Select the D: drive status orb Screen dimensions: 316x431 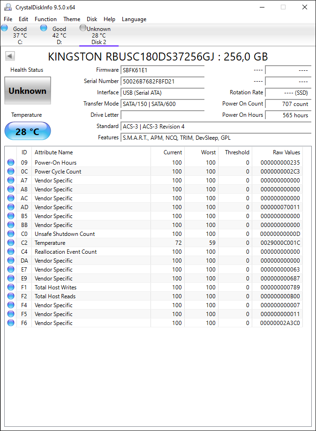44,28
